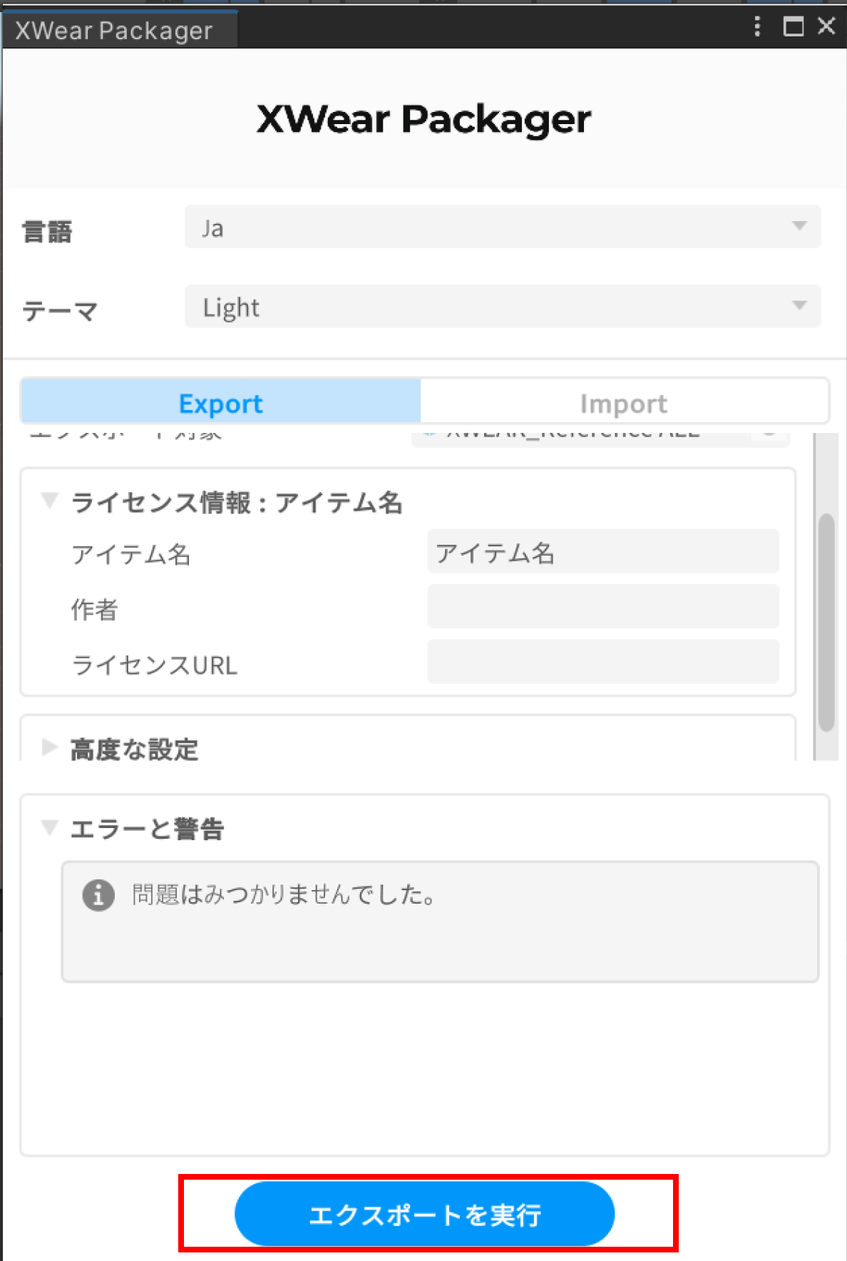
Task: Switch to the Export tab
Action: (x=221, y=402)
